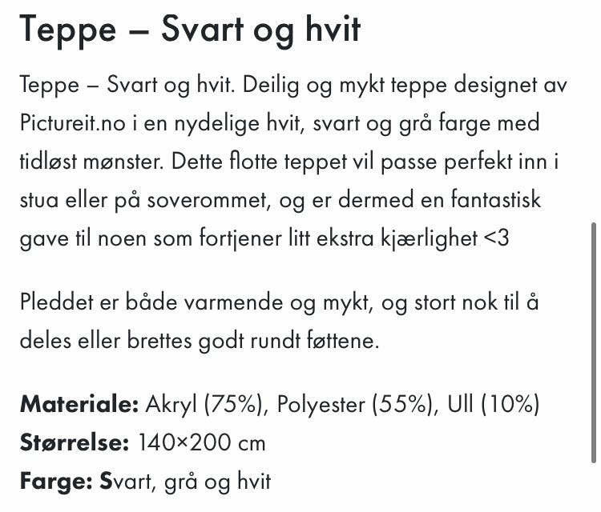
Task: Click the bold Materiale label
Action: click(79, 404)
